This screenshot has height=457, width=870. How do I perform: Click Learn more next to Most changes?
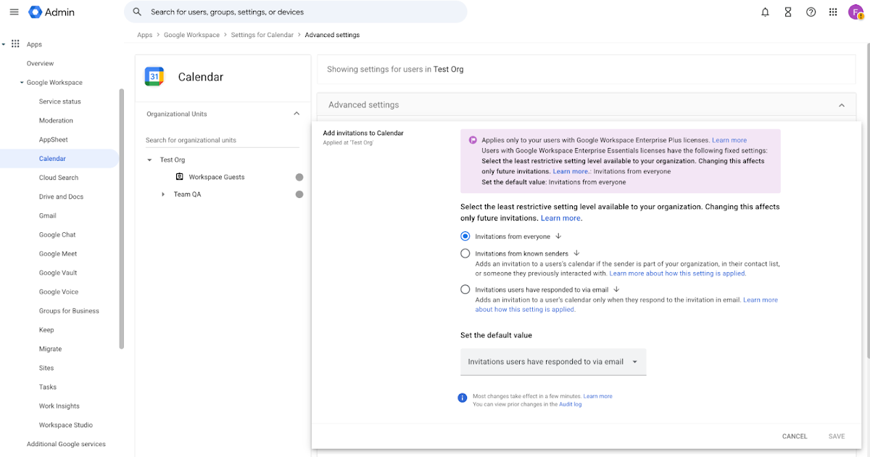(598, 396)
